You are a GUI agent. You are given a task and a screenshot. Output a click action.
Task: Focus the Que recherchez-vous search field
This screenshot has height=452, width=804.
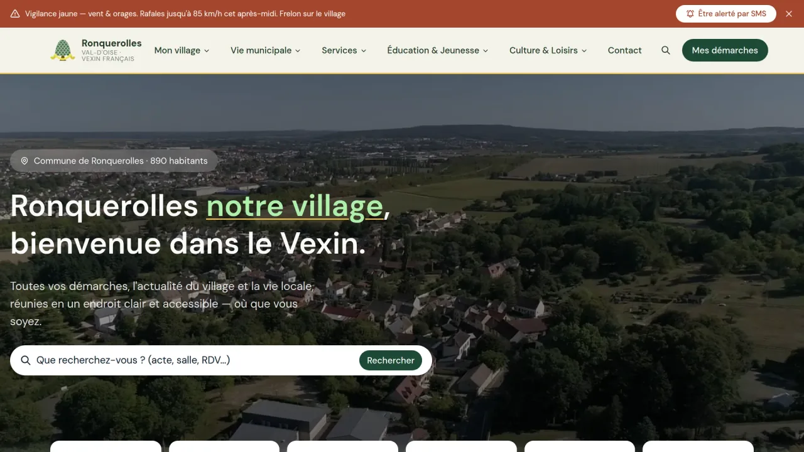point(195,360)
